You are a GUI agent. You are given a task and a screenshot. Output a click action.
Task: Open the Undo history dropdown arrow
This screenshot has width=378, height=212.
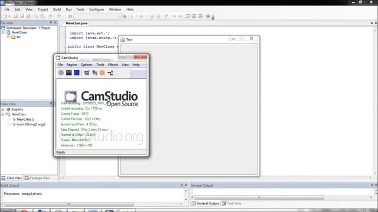(54, 16)
